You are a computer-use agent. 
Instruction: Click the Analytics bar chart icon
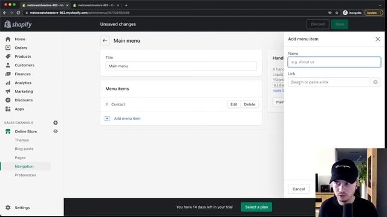tap(8, 83)
